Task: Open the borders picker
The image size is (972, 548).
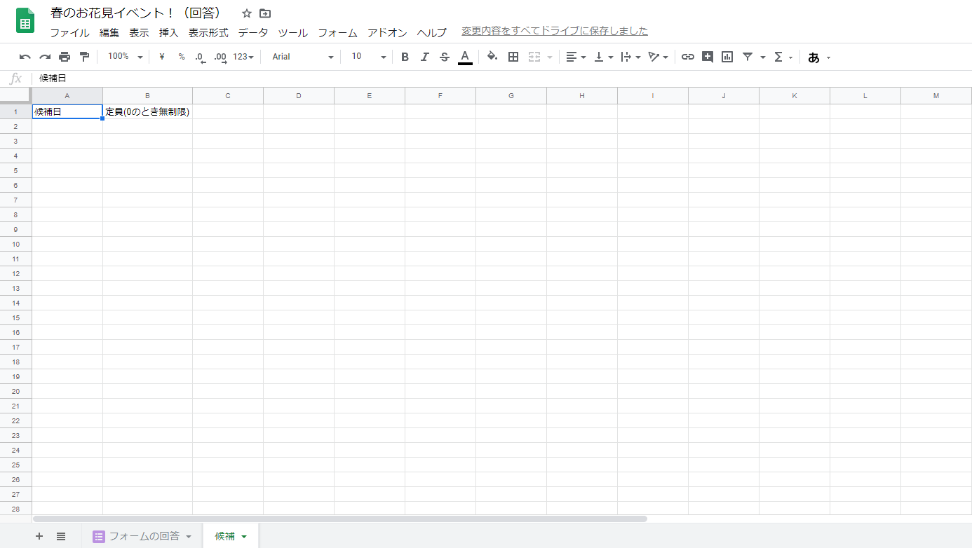Action: pyautogui.click(x=513, y=57)
